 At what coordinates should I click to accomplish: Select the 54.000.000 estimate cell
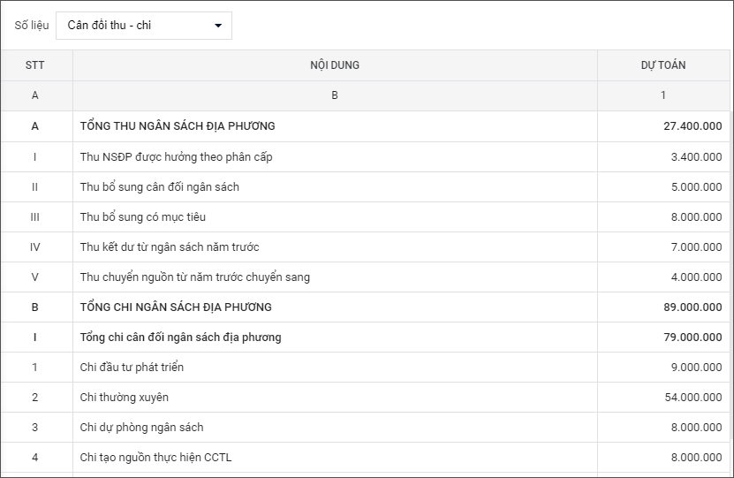(692, 398)
